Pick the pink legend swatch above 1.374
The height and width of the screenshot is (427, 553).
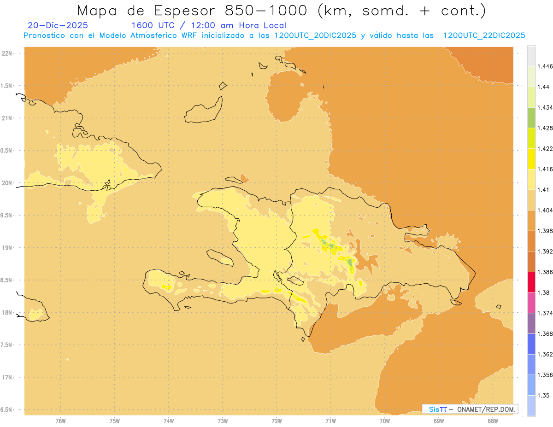(531, 303)
